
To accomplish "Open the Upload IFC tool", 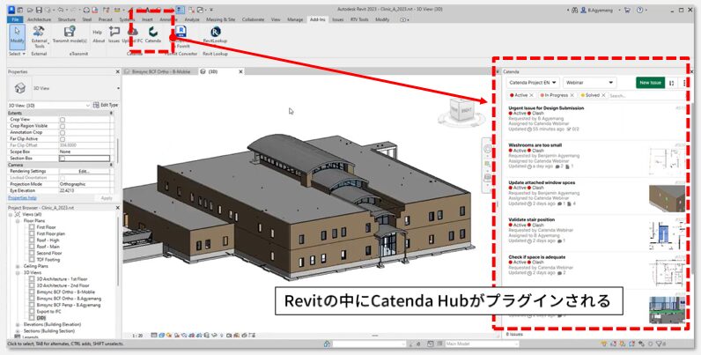I will click(x=132, y=33).
